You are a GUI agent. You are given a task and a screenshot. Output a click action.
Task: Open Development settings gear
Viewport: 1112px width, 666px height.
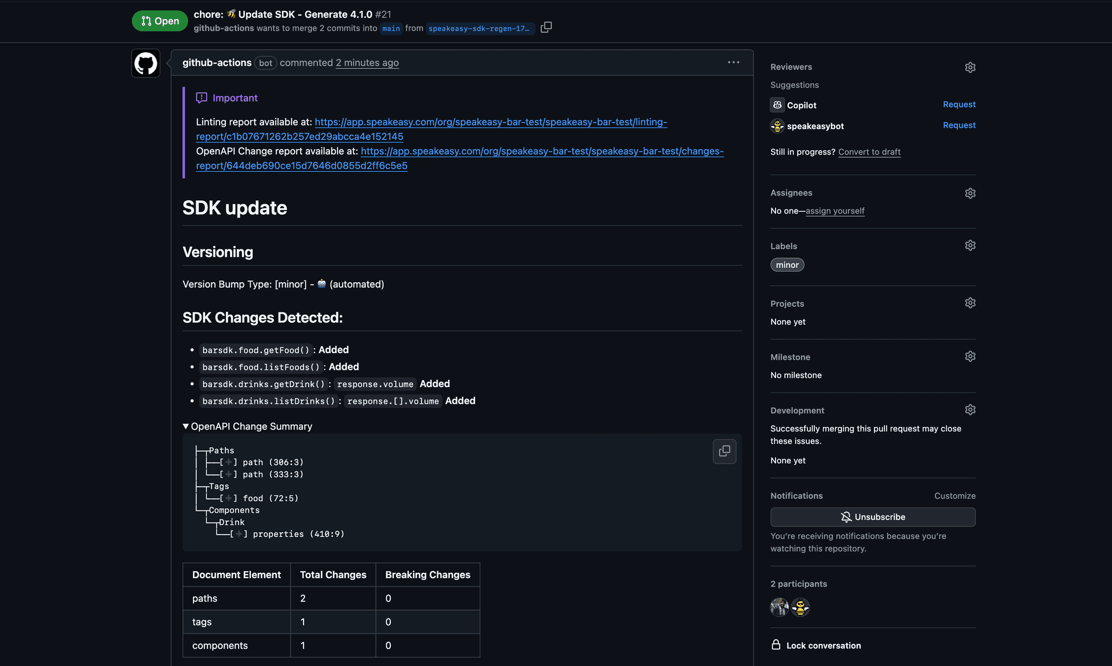pyautogui.click(x=970, y=410)
